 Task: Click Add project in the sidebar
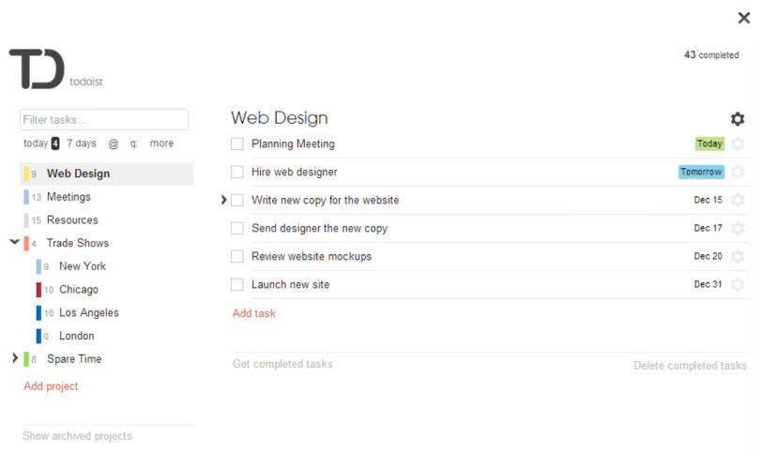pyautogui.click(x=51, y=386)
